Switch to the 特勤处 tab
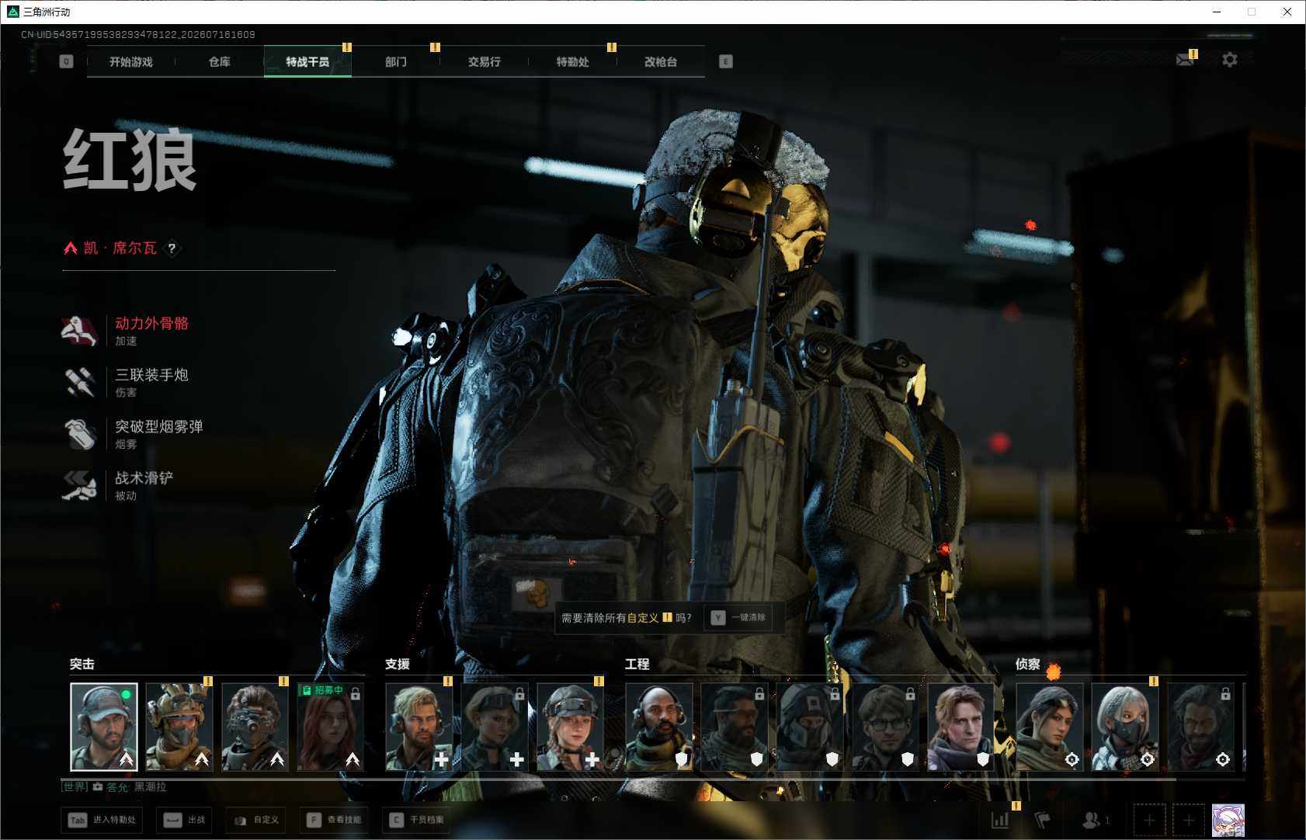 click(x=572, y=61)
